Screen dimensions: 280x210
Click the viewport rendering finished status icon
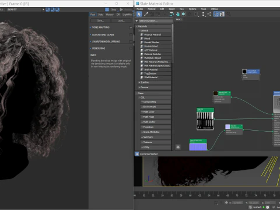click(x=137, y=154)
